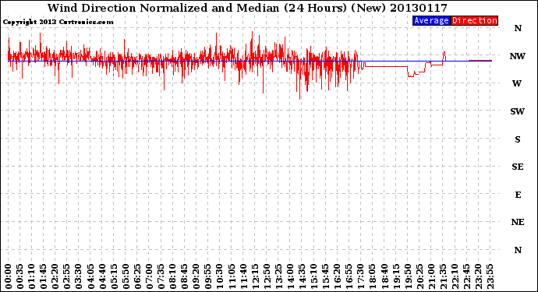The width and height of the screenshot is (538, 292).
Task: Click the W axis label
Action: tap(517, 83)
